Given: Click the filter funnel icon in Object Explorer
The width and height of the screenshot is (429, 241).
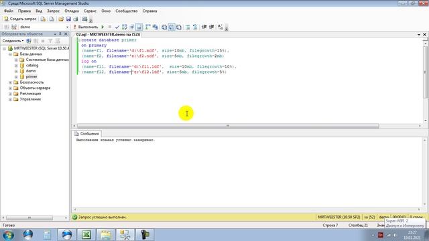Looking at the screenshot, I should tap(50, 41).
